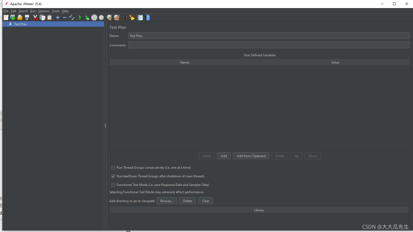Screen dimensions: 413x232
Task: Click the Clear broom gear icon
Action: point(109,18)
